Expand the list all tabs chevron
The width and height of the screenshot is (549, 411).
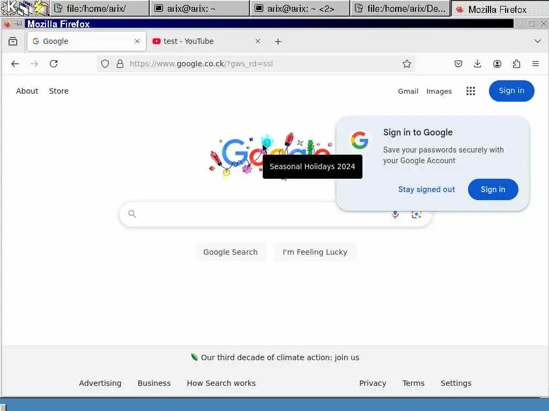tap(537, 41)
